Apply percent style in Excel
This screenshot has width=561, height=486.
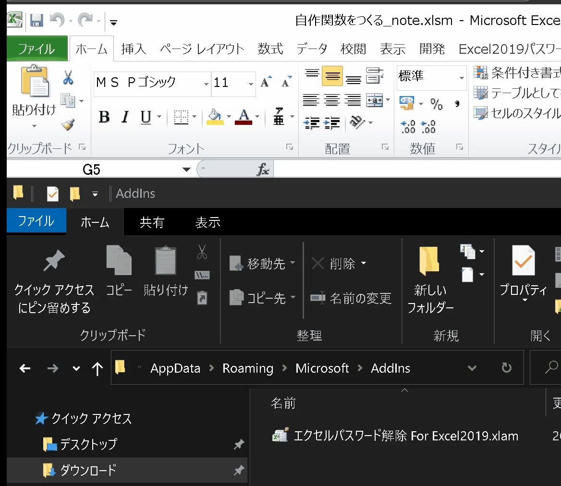[437, 104]
